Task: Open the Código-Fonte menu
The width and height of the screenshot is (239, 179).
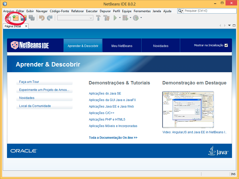Action: (59, 11)
